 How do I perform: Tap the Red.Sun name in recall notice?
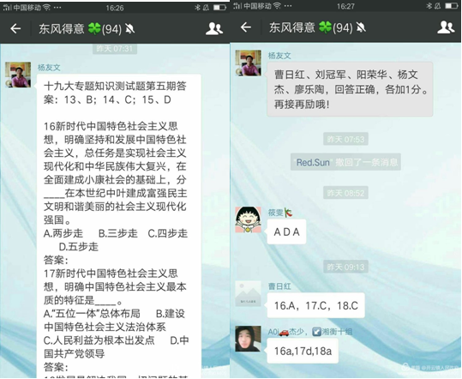point(313,162)
